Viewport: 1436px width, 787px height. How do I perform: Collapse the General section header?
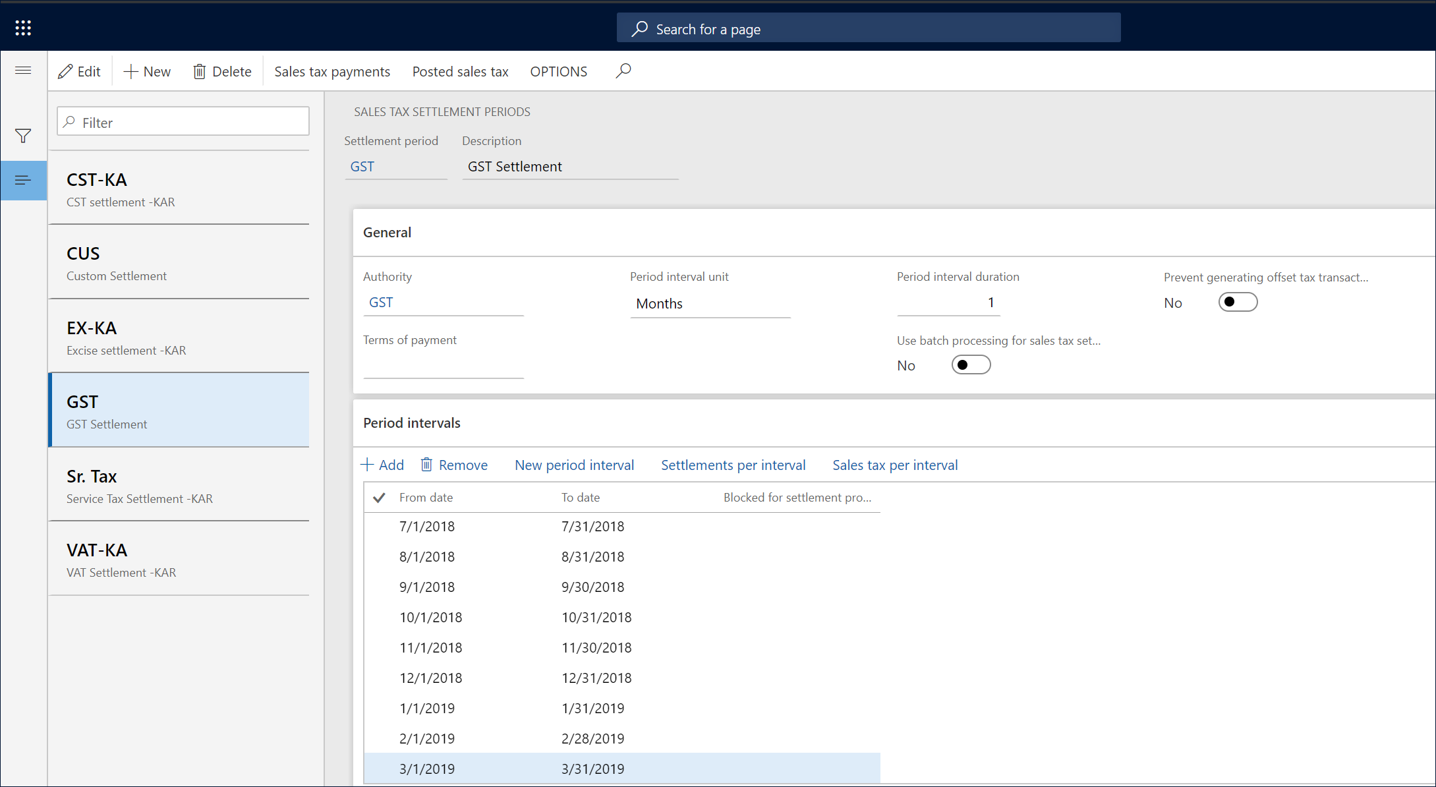tap(894, 233)
